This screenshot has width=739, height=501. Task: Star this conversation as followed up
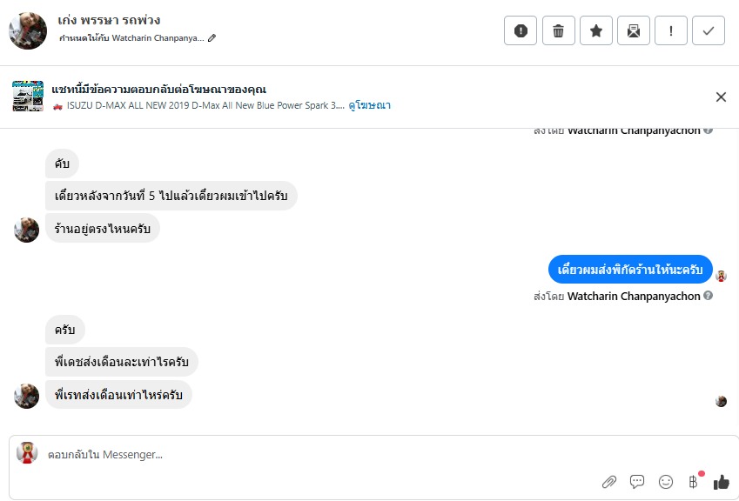(x=596, y=30)
